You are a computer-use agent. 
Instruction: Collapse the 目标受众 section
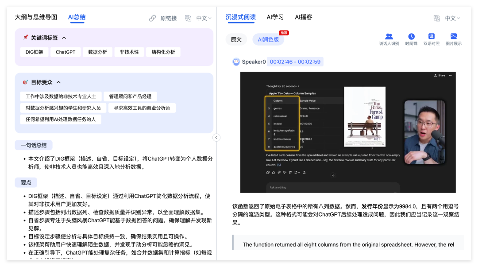[x=58, y=82]
